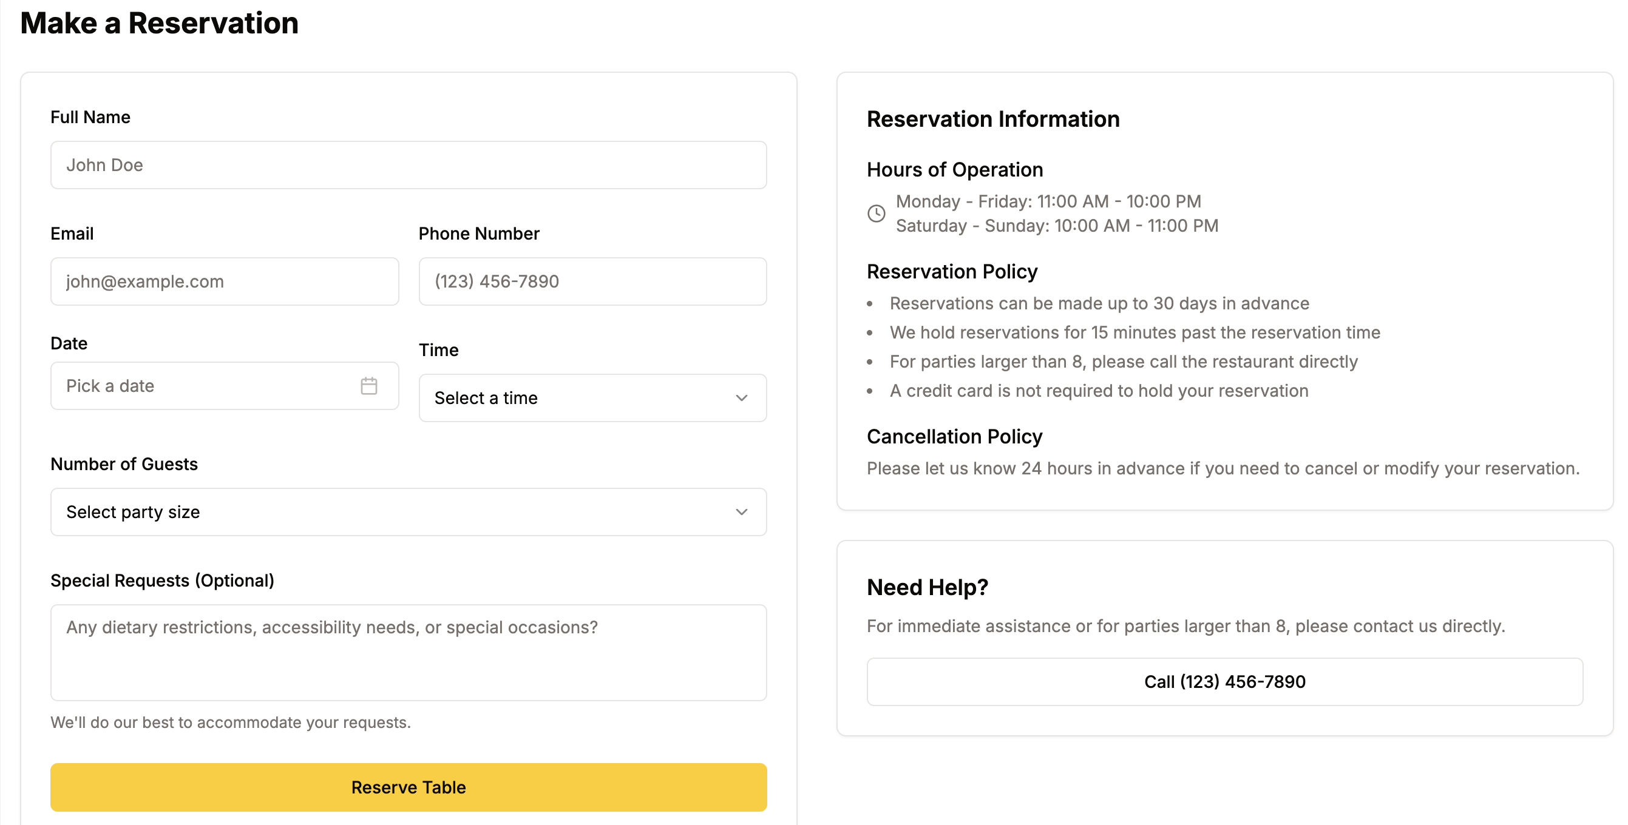This screenshot has width=1628, height=825.
Task: Click the 30 days in advance policy line
Action: pyautogui.click(x=1099, y=303)
